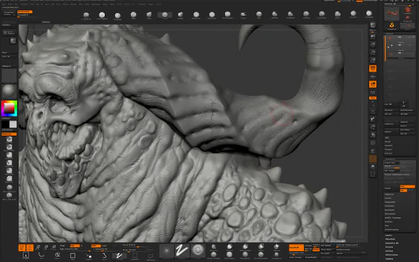
Task: Open the current stroke thumbnail picker
Action: point(182,251)
